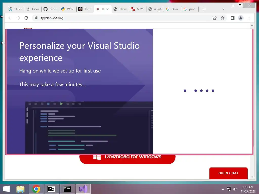Open a new browser tab

(204, 9)
